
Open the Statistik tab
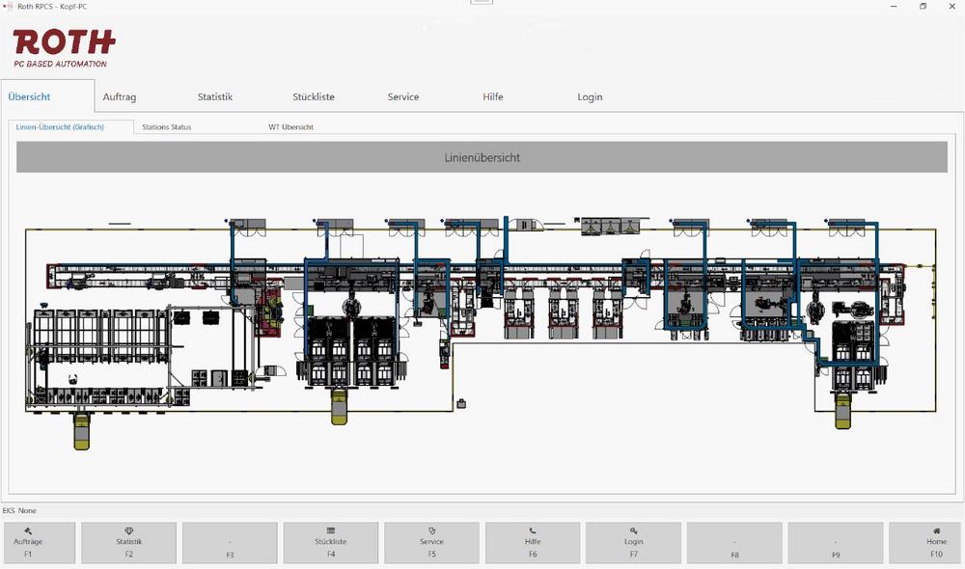(x=215, y=97)
